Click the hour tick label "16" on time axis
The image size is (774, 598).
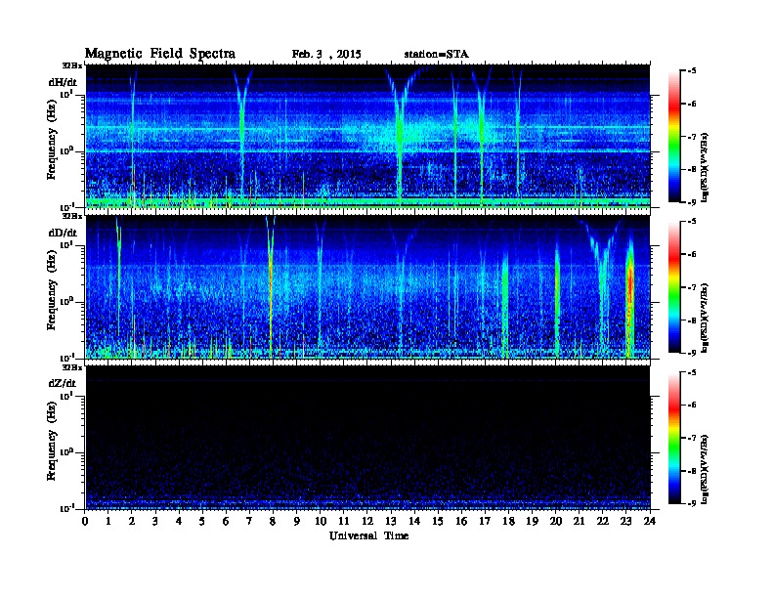click(x=461, y=521)
